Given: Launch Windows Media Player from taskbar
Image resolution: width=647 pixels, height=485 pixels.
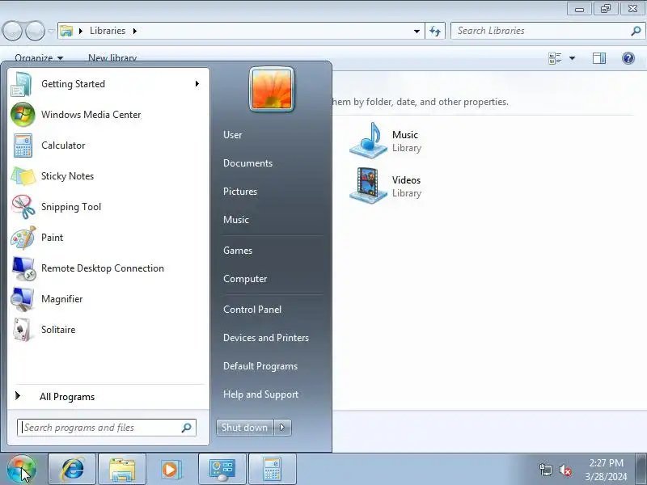Looking at the screenshot, I should pos(171,470).
